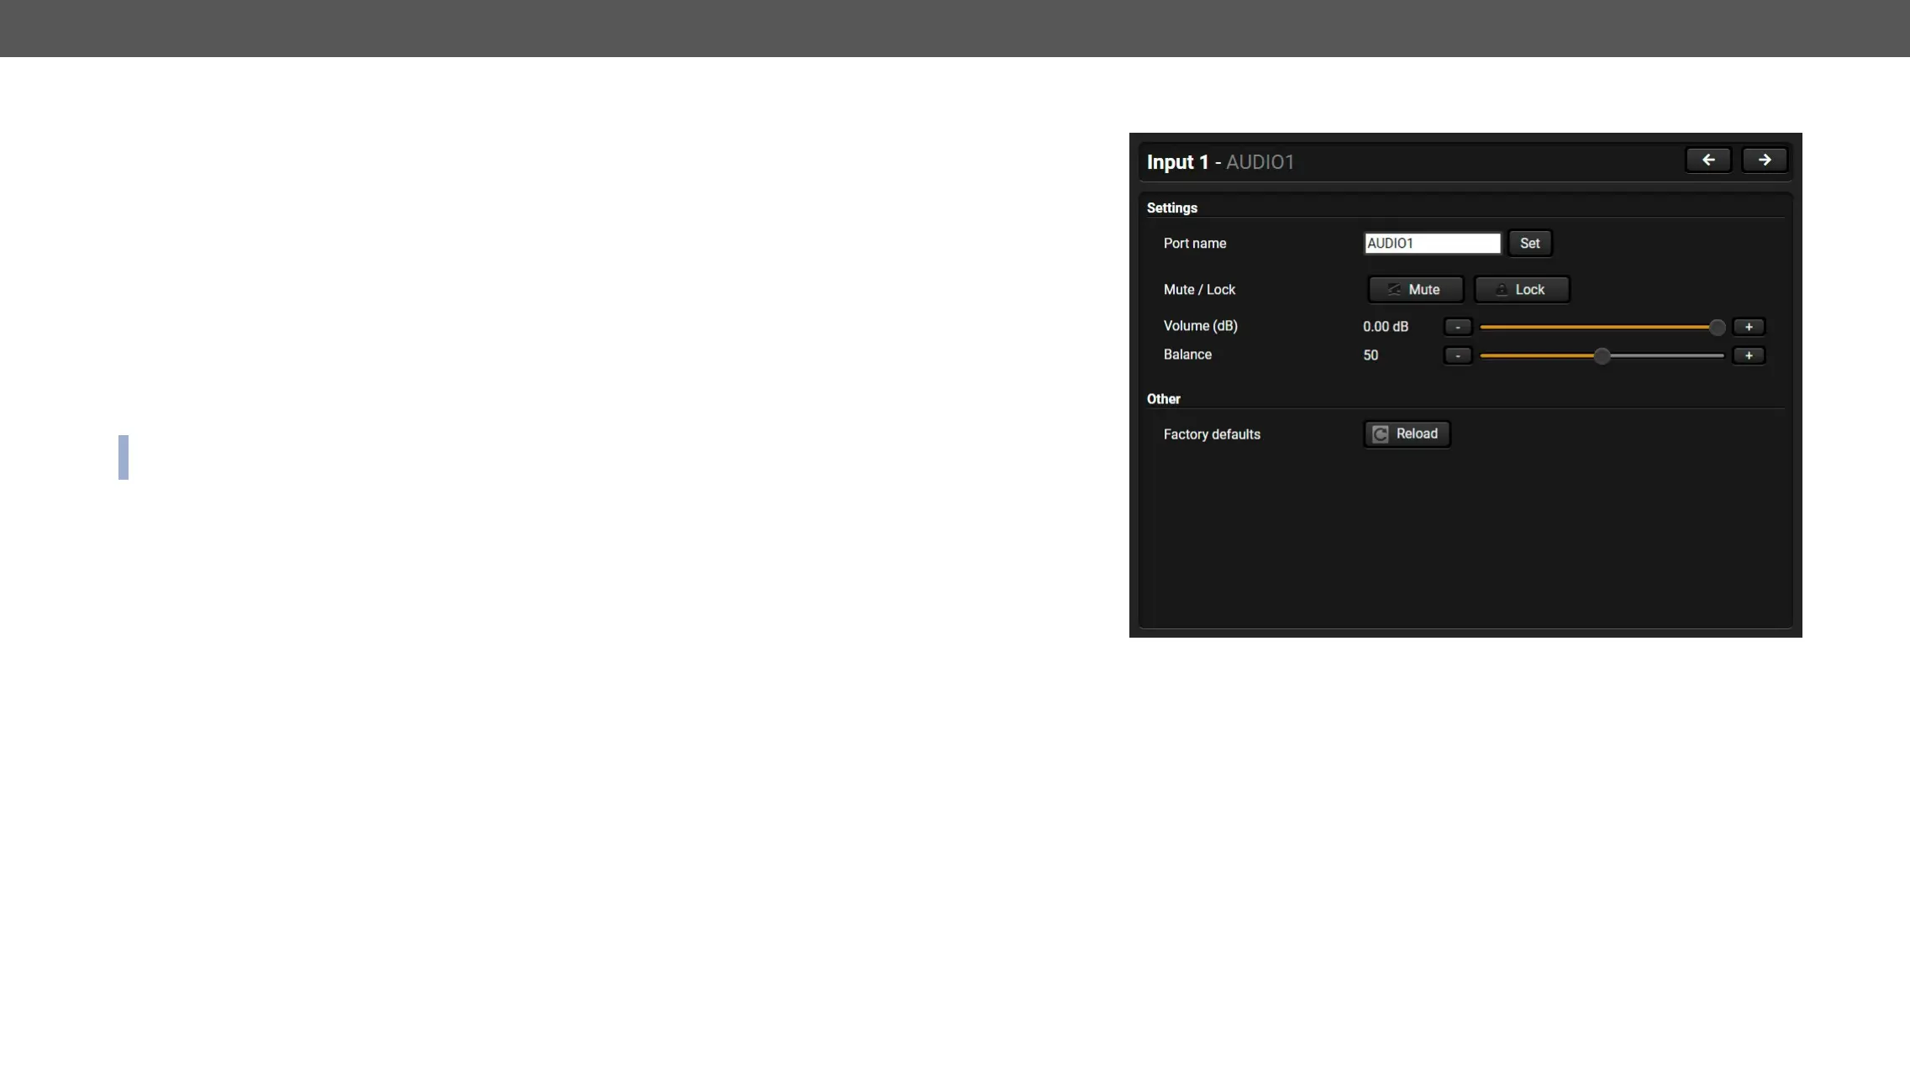The width and height of the screenshot is (1910, 1072).
Task: Go to previous input with left arrow
Action: tap(1707, 160)
